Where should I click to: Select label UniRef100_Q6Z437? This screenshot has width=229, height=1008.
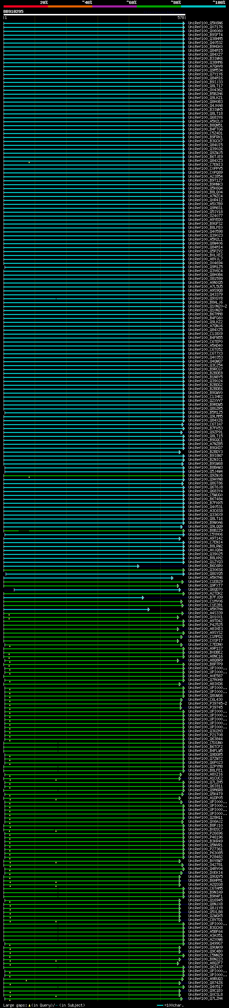205,967
